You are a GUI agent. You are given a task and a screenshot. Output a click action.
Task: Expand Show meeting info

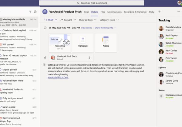pos(105,28)
